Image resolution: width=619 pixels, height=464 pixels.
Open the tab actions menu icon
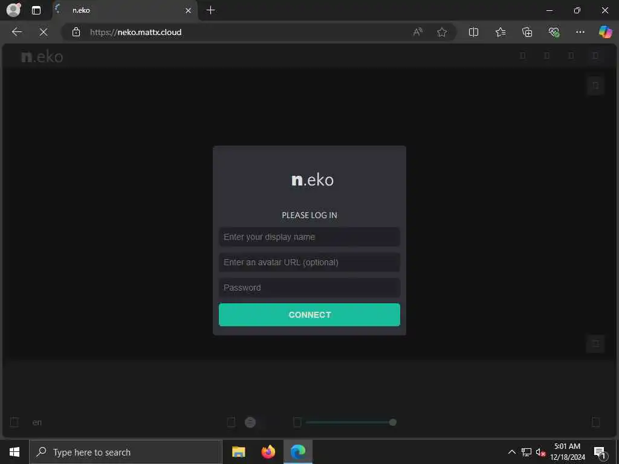click(x=36, y=10)
